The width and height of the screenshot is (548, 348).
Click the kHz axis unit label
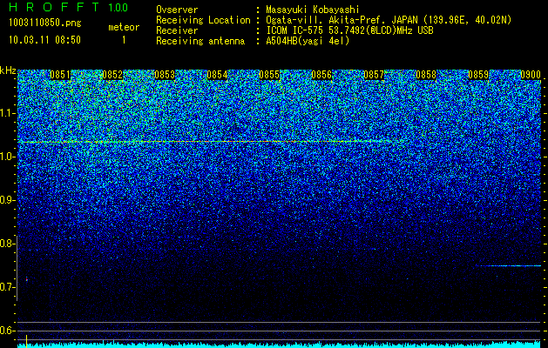[8, 70]
